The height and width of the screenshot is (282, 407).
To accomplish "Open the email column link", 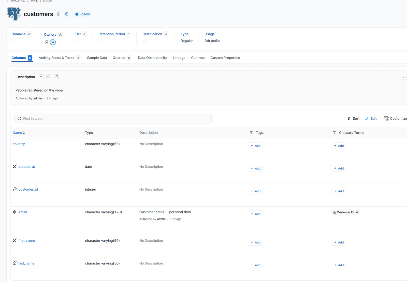I will (23, 212).
